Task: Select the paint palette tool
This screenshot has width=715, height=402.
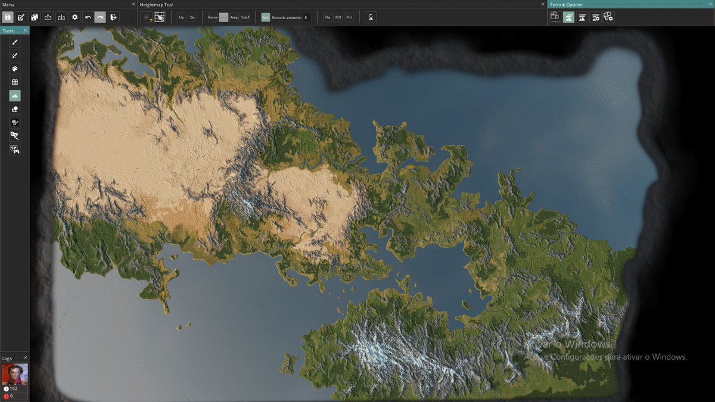Action: click(x=15, y=68)
